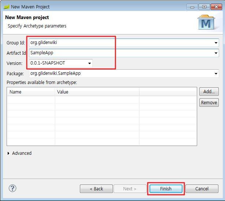Viewport: 225px width, 201px height.
Task: Click the Maven M folder banner icon
Action: [x=206, y=22]
